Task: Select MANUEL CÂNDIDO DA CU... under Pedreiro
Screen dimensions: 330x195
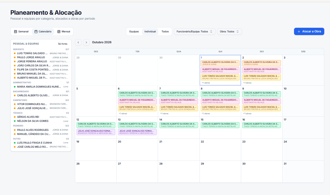Action: pos(41,134)
